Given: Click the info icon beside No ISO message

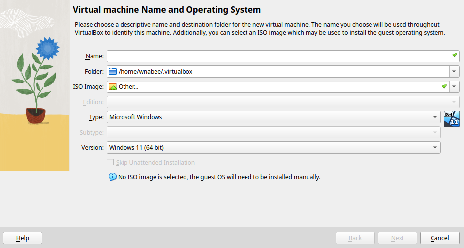Looking at the screenshot, I should (113, 177).
